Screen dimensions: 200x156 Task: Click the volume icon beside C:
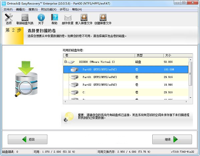click(x=74, y=92)
